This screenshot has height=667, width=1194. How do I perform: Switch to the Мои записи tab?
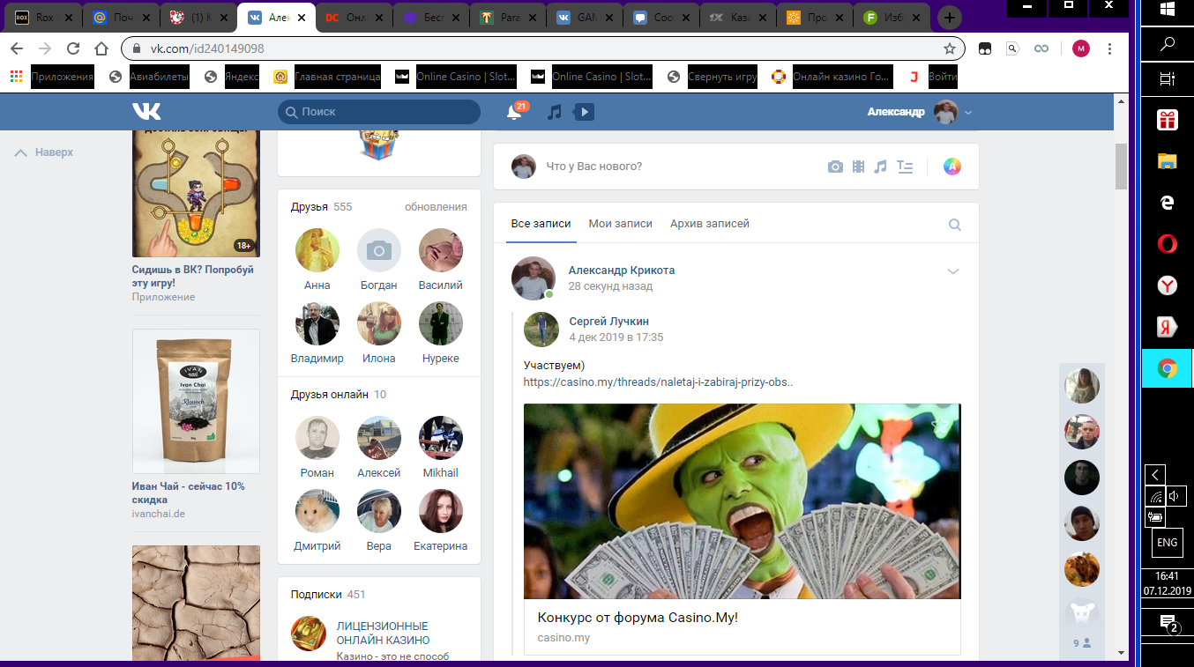(620, 223)
